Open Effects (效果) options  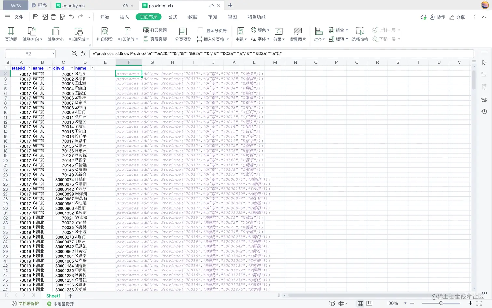tap(279, 34)
